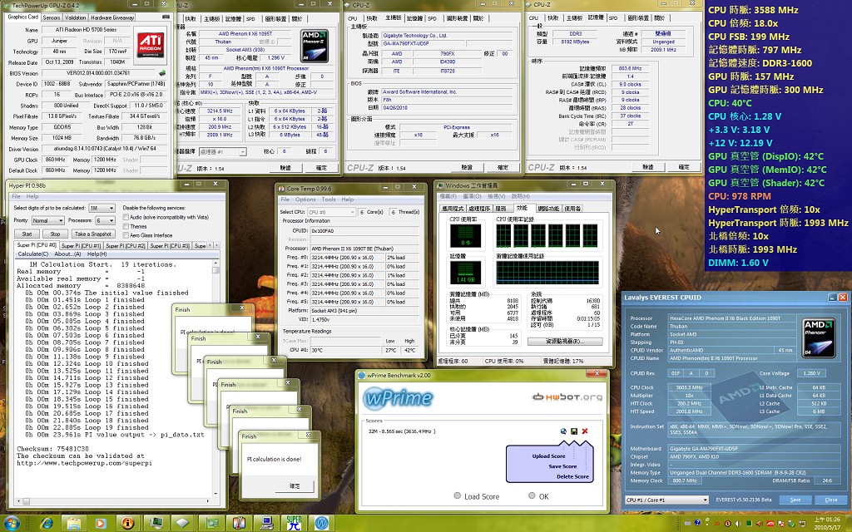
Task: Switch to Super PI taskbar icon
Action: [x=294, y=524]
